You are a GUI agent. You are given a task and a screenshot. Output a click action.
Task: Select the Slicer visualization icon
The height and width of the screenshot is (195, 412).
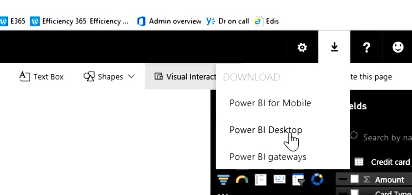tap(298, 180)
